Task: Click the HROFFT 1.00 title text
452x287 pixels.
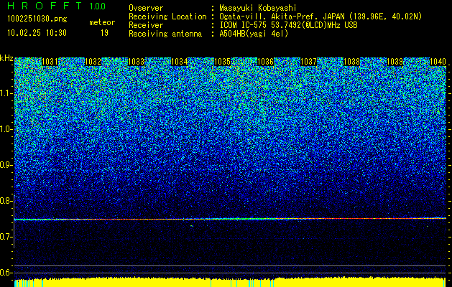Action: point(56,6)
